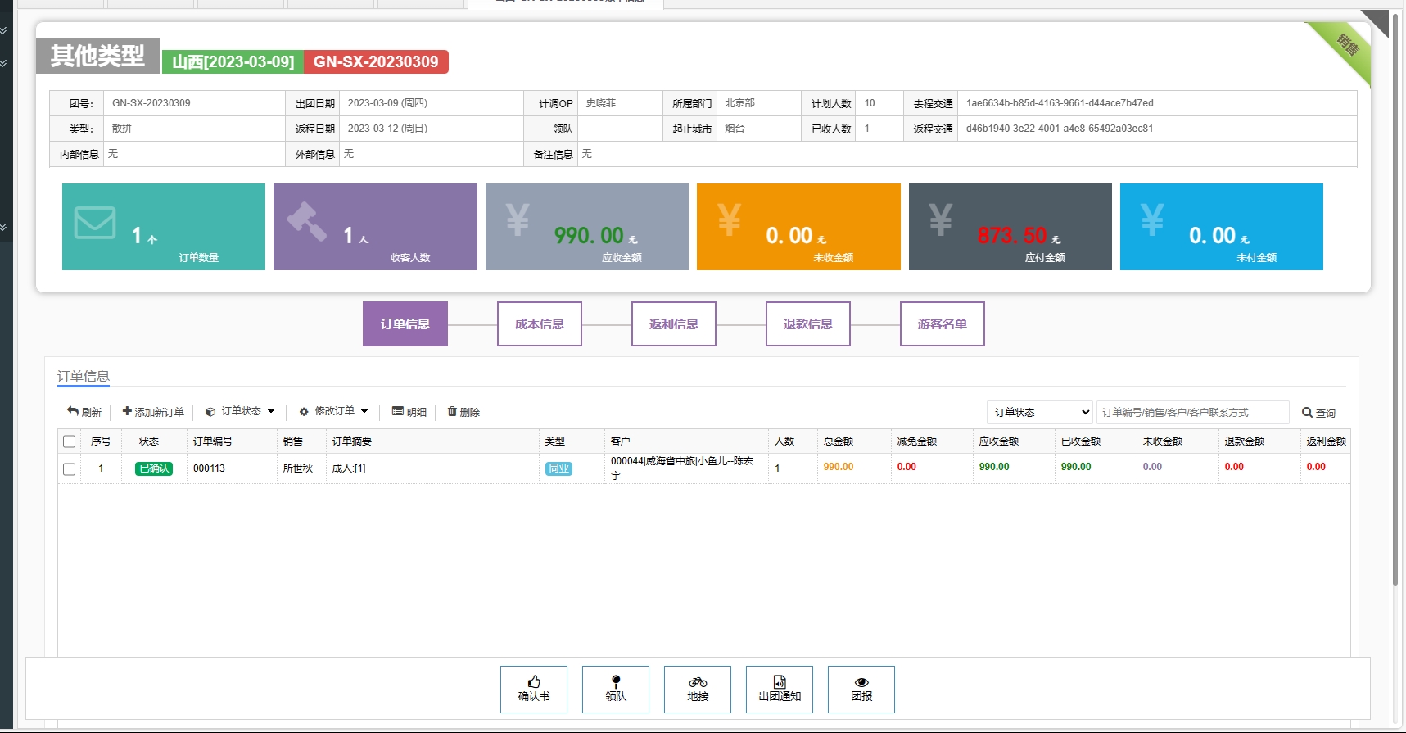The image size is (1406, 733).
Task: Click the 返程交通 ID value d46b1940
Action: [1060, 129]
